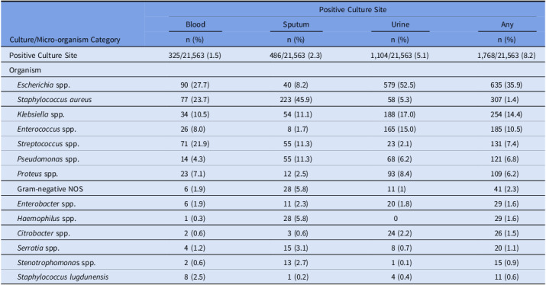
Task: Select the Blood column header
Action: [x=195, y=24]
